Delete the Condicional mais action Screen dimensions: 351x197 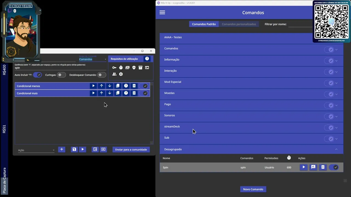click(x=134, y=93)
